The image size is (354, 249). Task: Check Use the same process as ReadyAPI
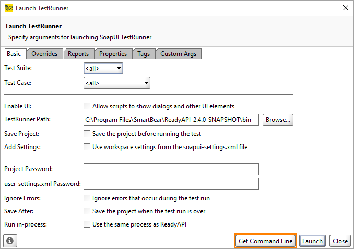pyautogui.click(x=87, y=224)
